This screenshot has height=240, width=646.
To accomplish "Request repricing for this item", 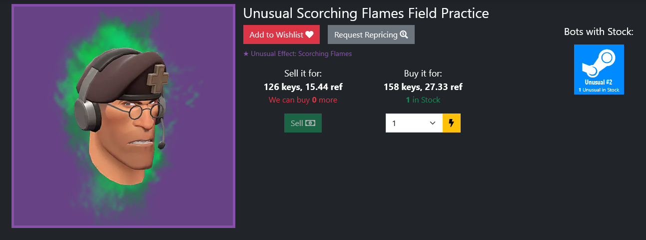I will tap(371, 34).
